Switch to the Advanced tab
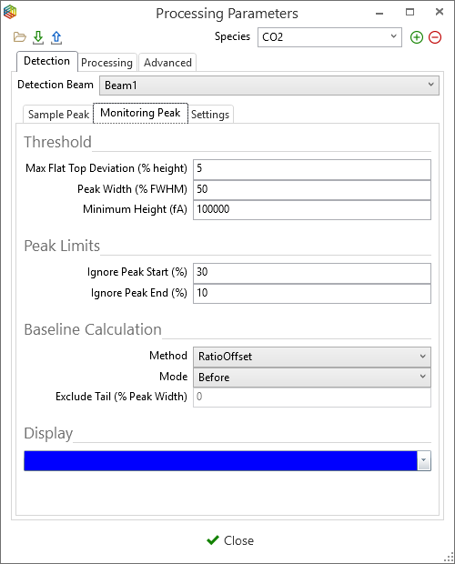The width and height of the screenshot is (455, 564). pyautogui.click(x=167, y=63)
